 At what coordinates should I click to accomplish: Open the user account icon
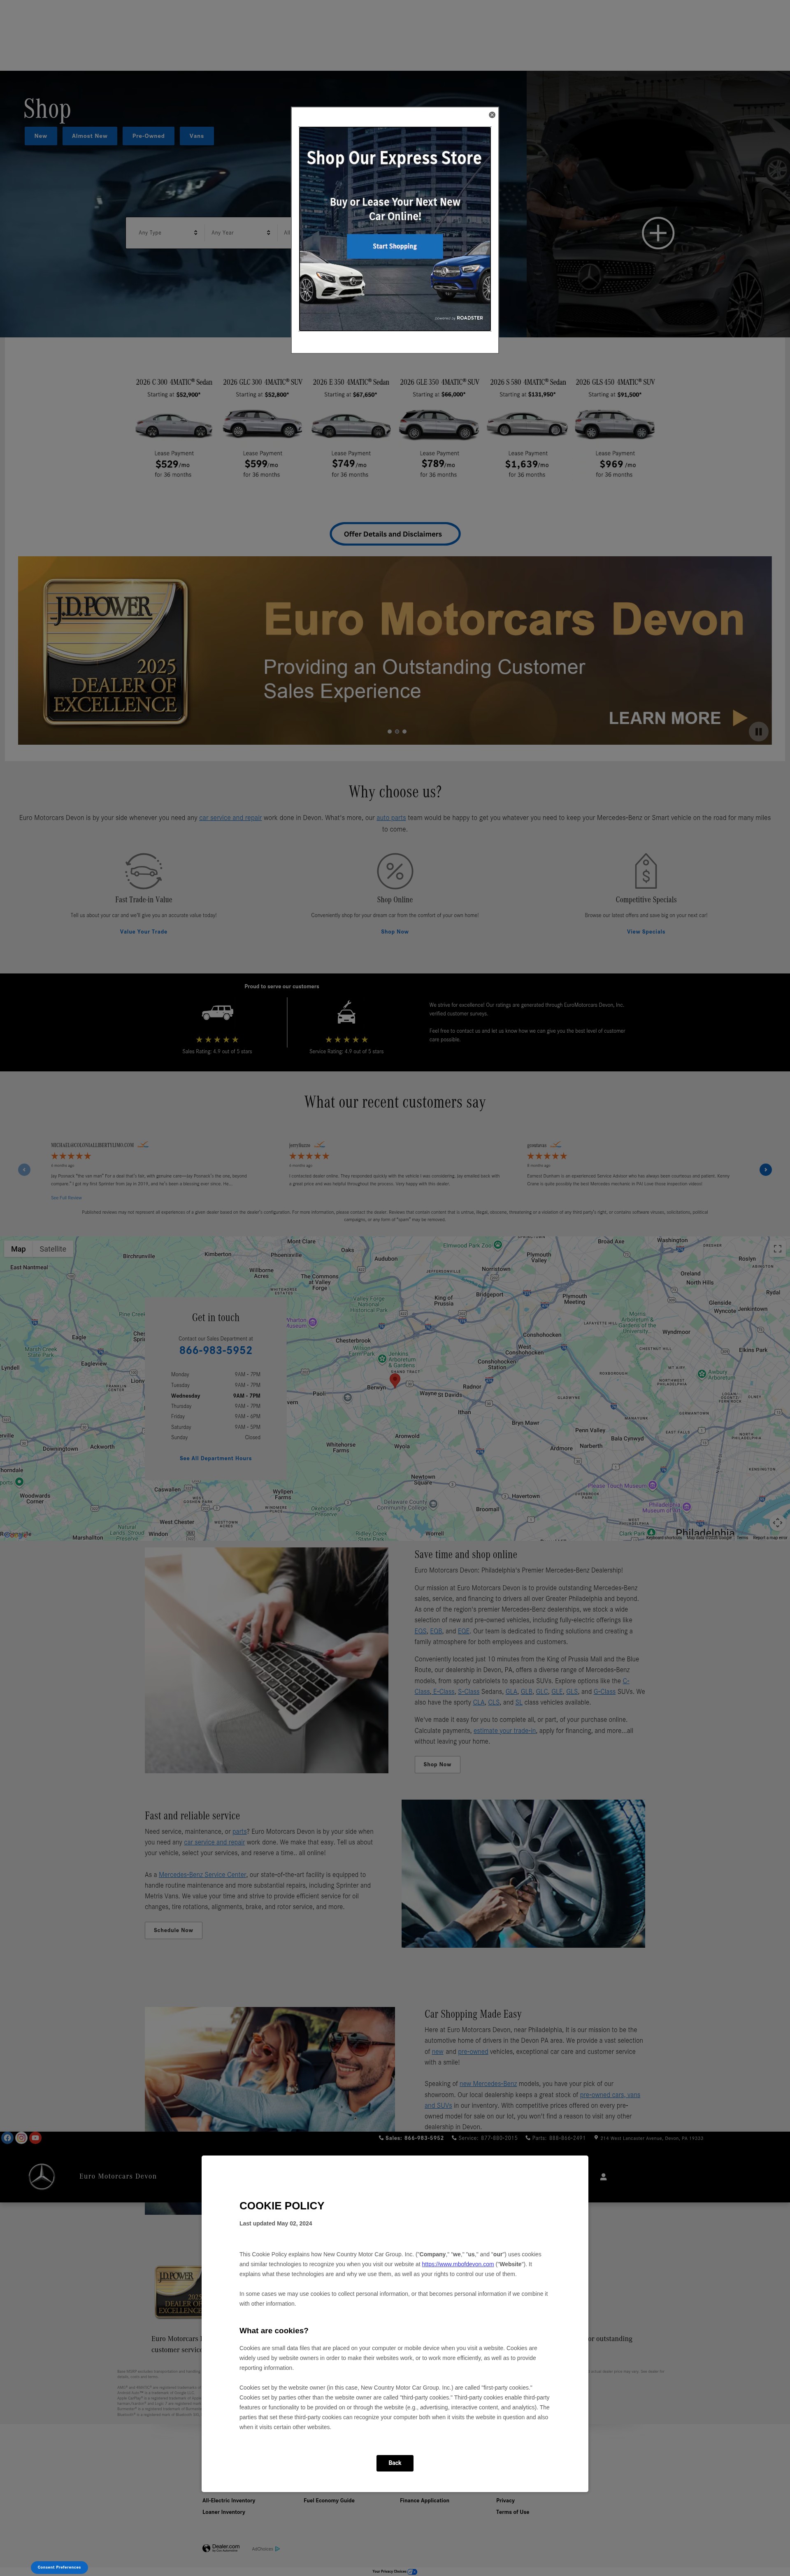click(x=603, y=2176)
